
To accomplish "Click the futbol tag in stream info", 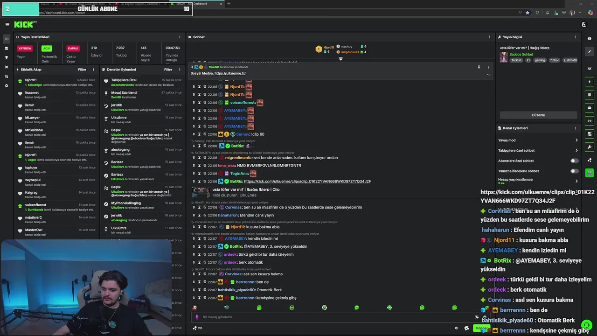I will [x=554, y=60].
